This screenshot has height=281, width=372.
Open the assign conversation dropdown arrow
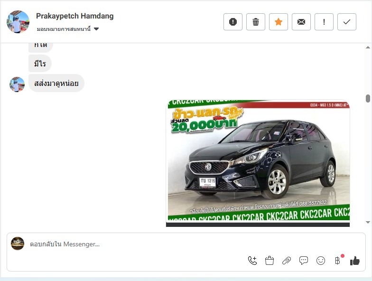(96, 29)
